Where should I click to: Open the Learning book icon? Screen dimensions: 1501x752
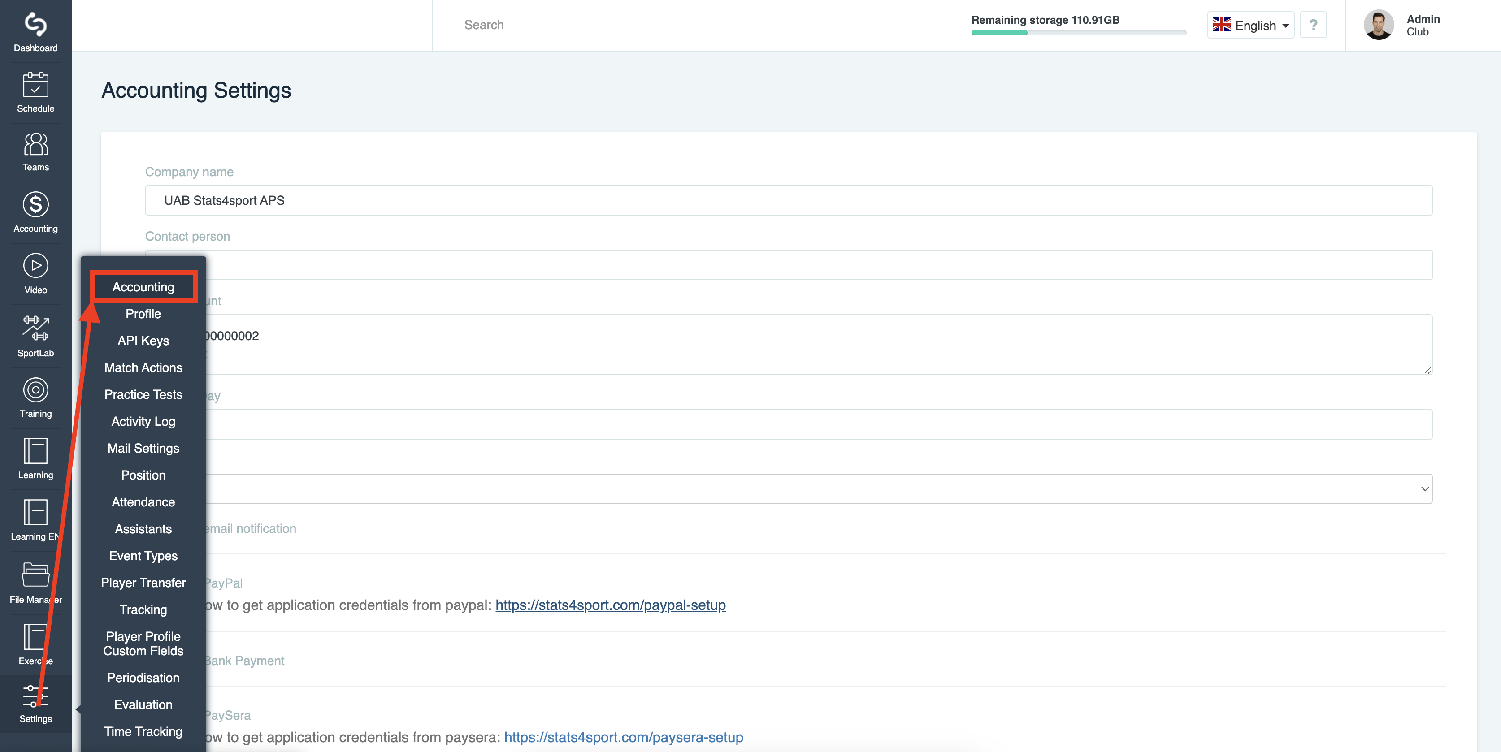35,451
